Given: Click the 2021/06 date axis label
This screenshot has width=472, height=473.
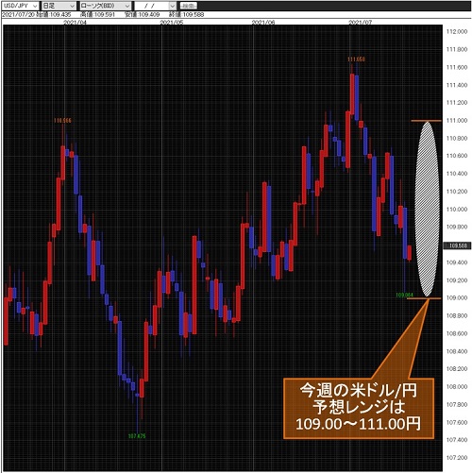Looking at the screenshot, I should pyautogui.click(x=263, y=23).
